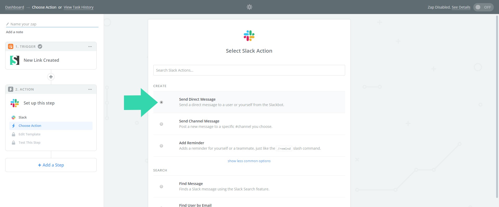Image resolution: width=499 pixels, height=207 pixels.
Task: Select the Add Reminder radio button
Action: pos(161,146)
